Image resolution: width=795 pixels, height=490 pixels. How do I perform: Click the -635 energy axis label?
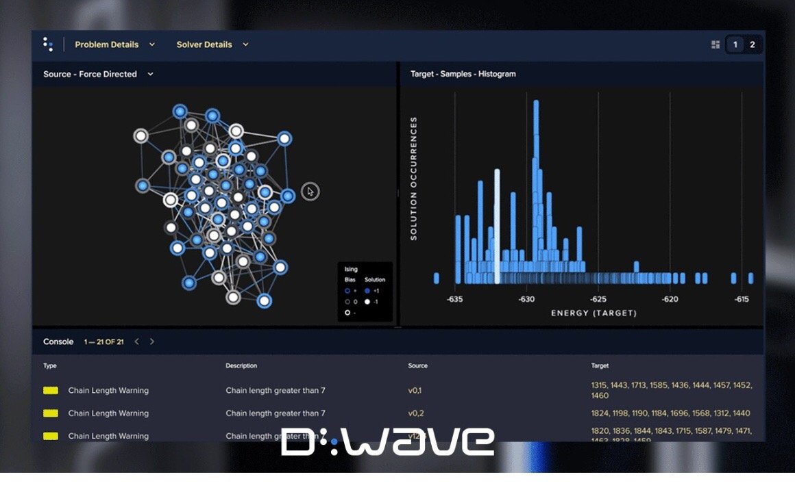point(455,299)
